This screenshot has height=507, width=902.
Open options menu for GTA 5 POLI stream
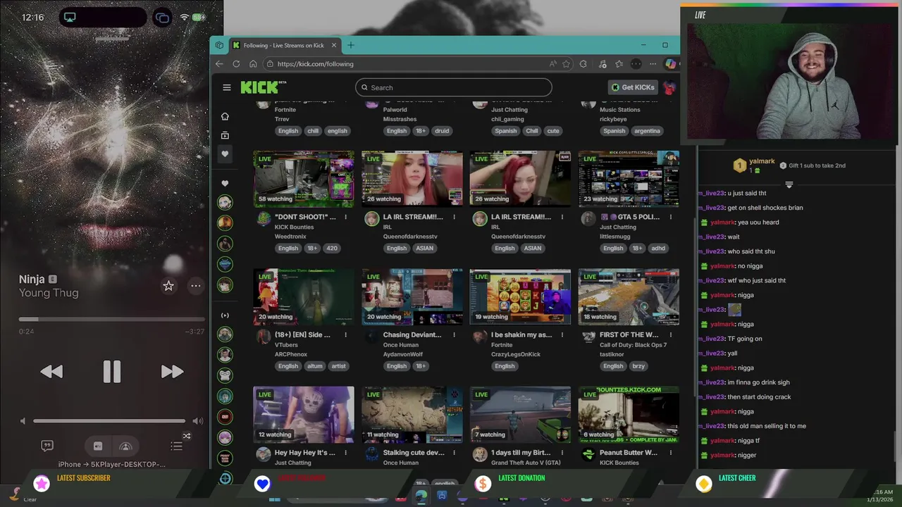pyautogui.click(x=670, y=217)
